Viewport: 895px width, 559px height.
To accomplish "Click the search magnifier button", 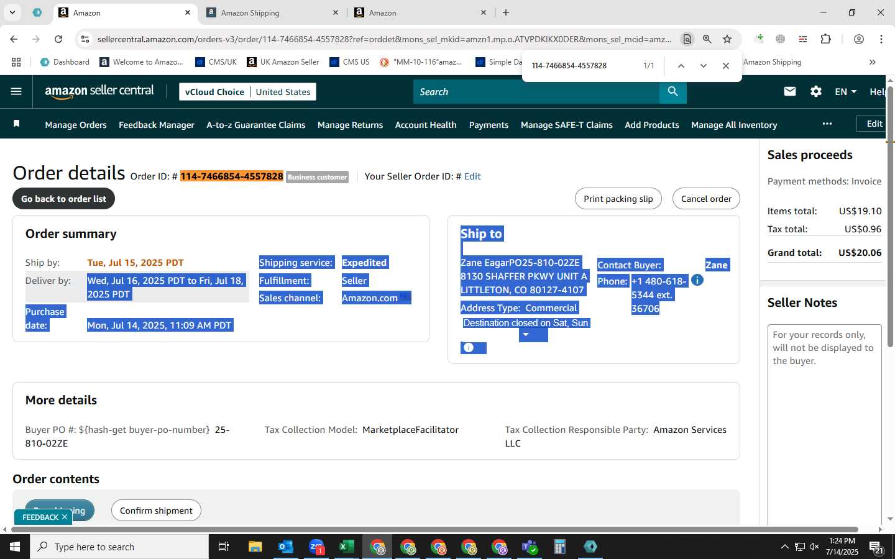I will pyautogui.click(x=672, y=91).
